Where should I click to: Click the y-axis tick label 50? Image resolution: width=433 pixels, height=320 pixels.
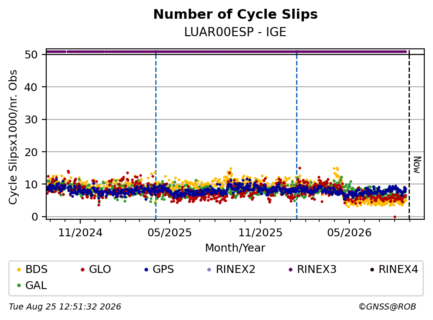31,54
